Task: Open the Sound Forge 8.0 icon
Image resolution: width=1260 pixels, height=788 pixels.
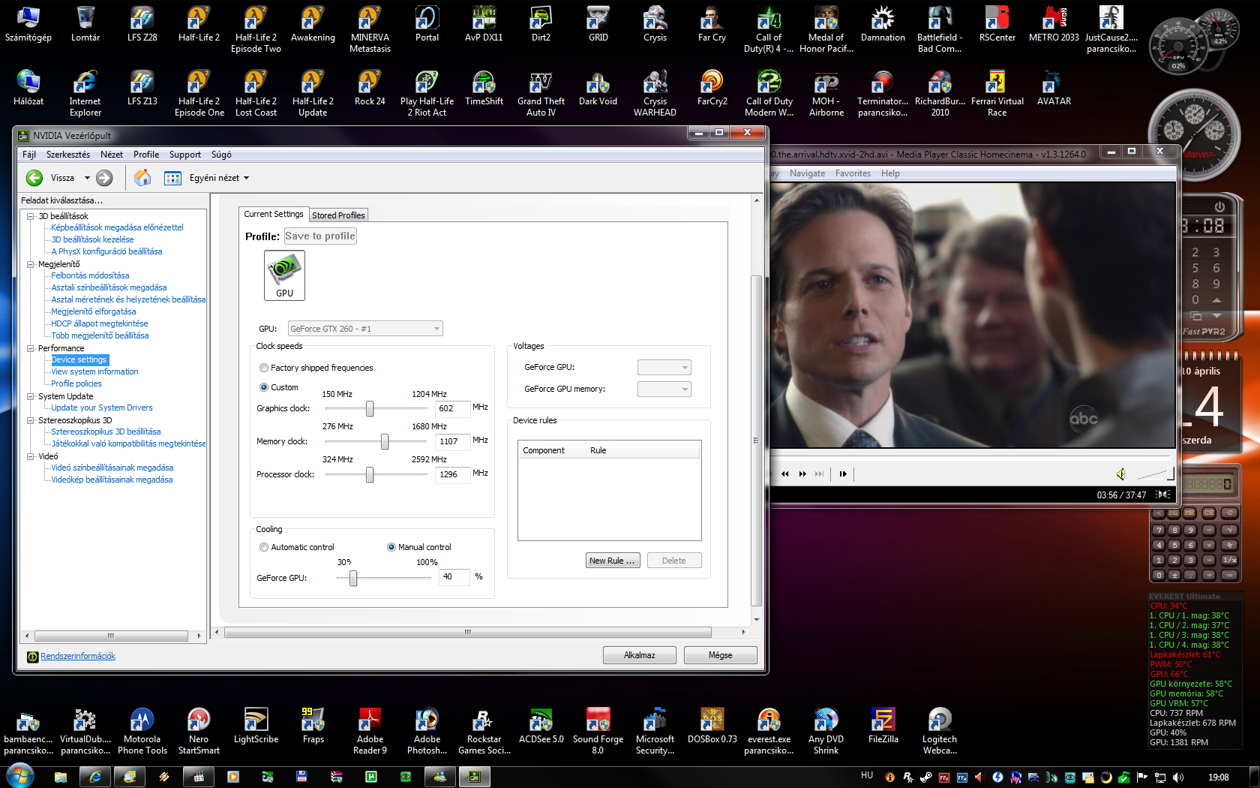Action: pos(598,731)
